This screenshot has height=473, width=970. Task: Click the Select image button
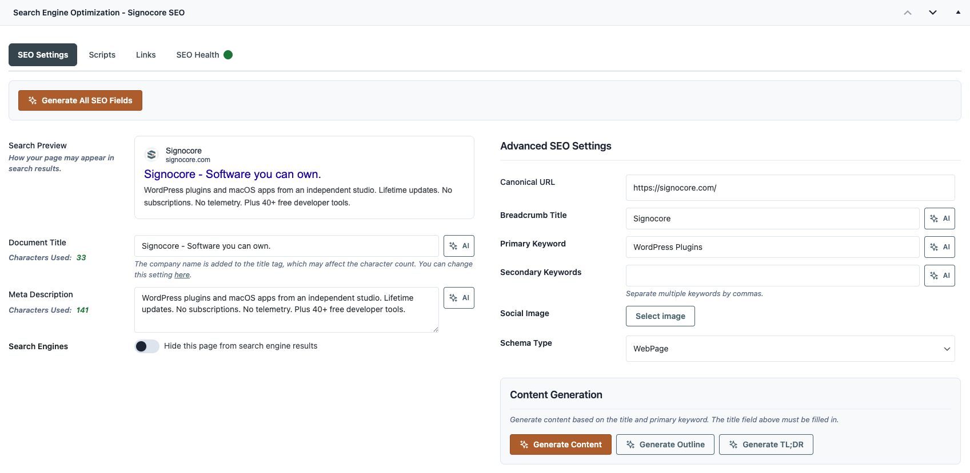(x=660, y=316)
